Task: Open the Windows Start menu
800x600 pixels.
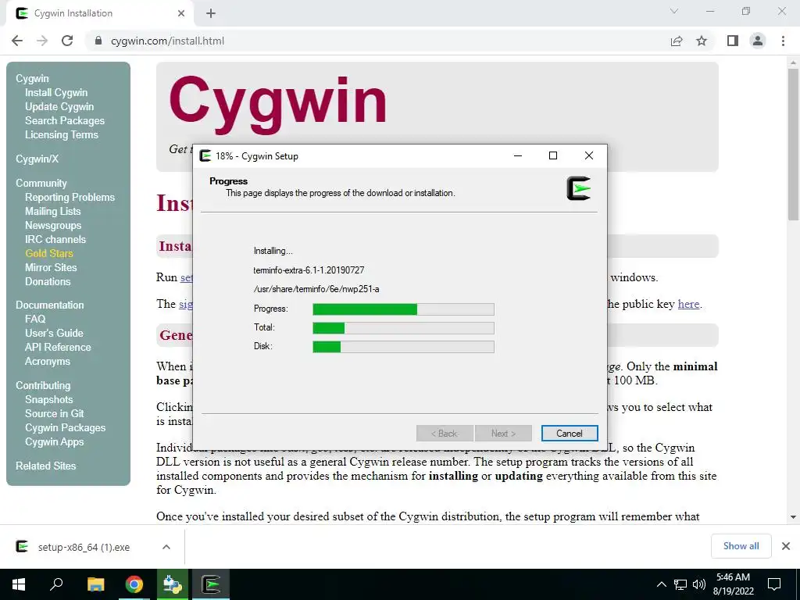Action: [19, 584]
